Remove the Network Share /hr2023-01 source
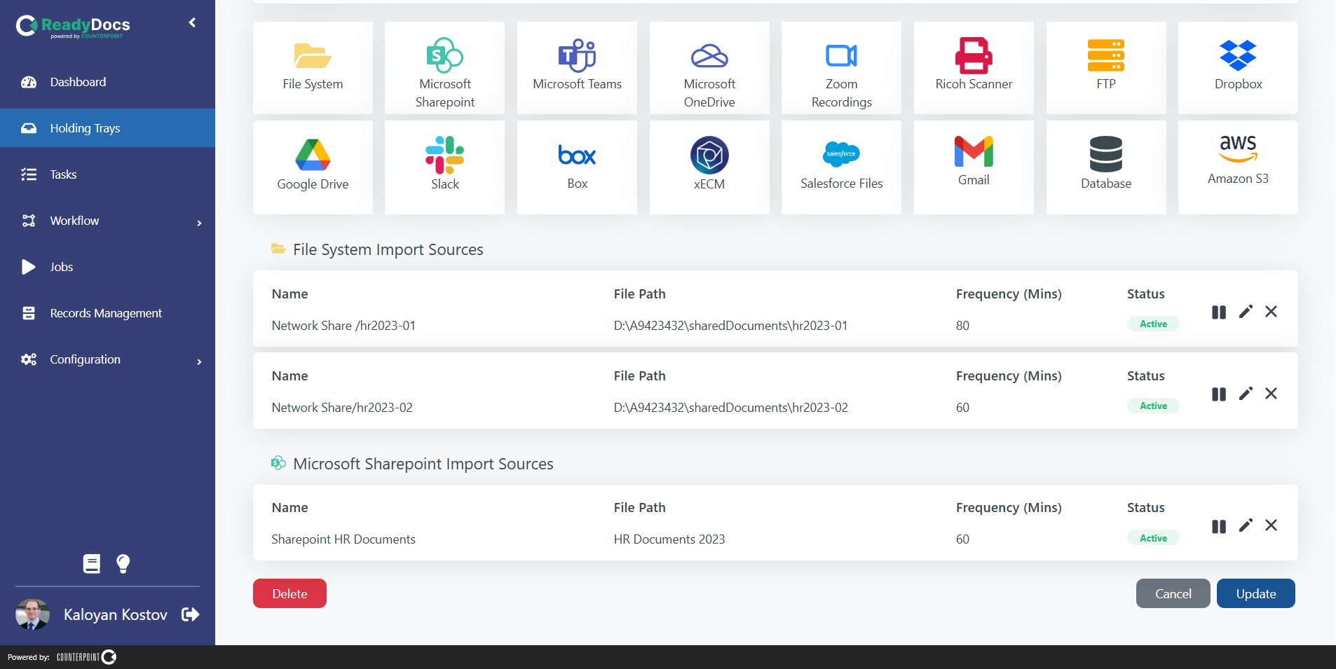The height and width of the screenshot is (669, 1336). tap(1271, 312)
